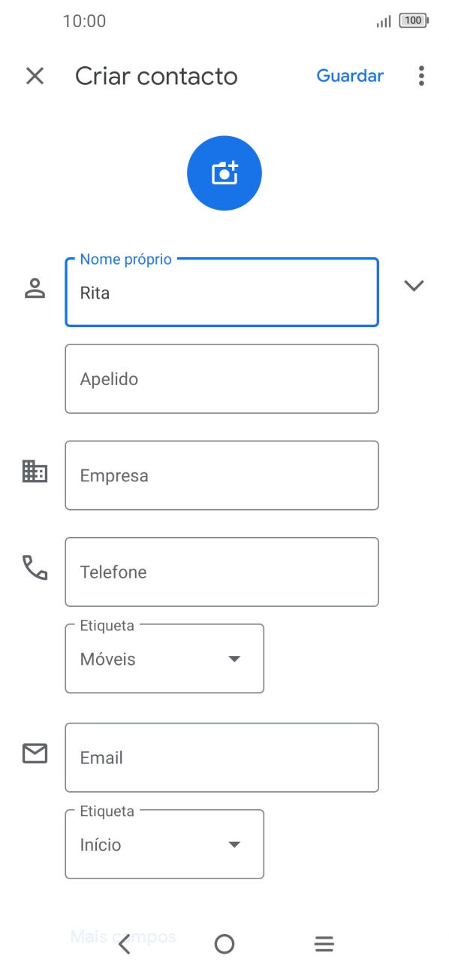Select the company building icon next to Empresa
Screen dimensions: 449x974
(35, 475)
